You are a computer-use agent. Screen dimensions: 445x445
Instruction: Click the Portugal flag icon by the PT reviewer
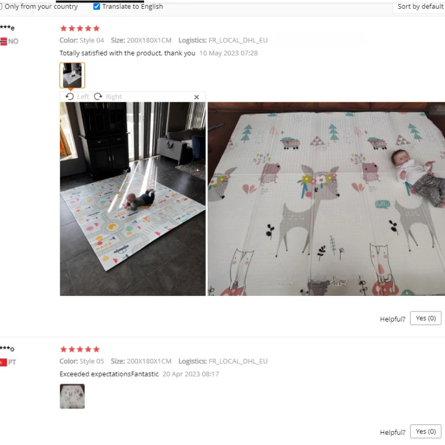(x=3, y=363)
